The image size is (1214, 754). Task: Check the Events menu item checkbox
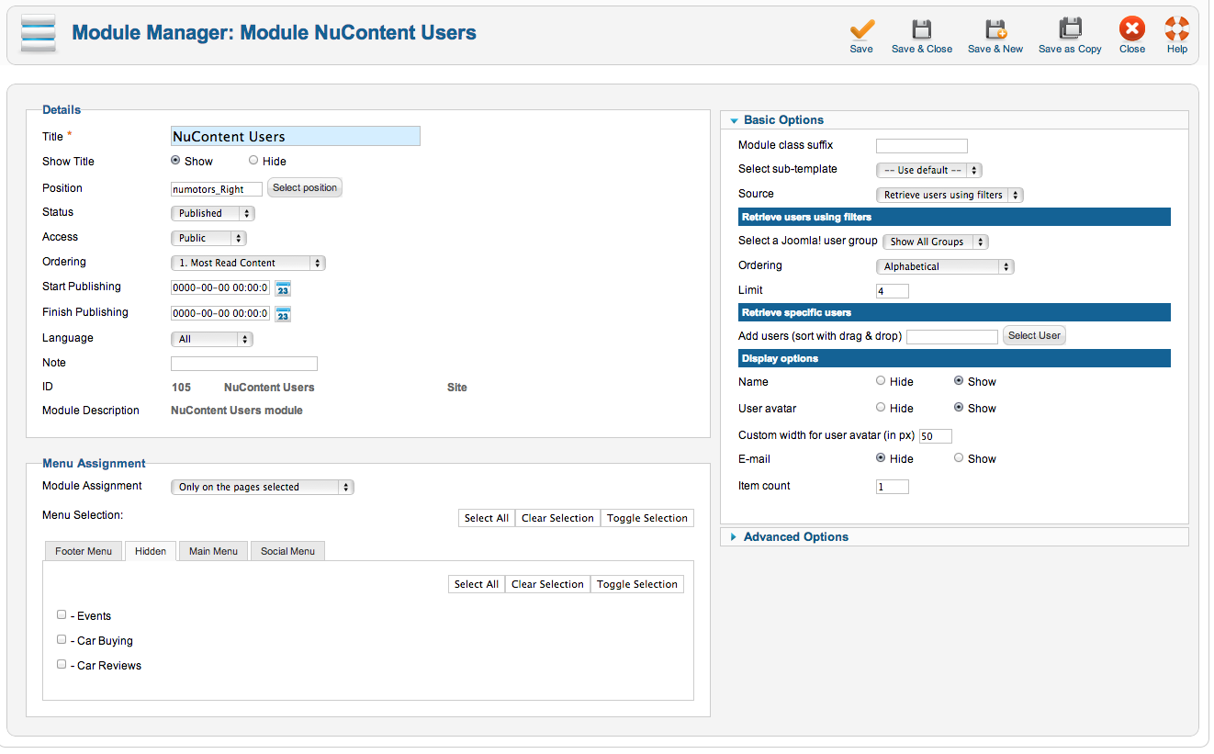tap(62, 614)
